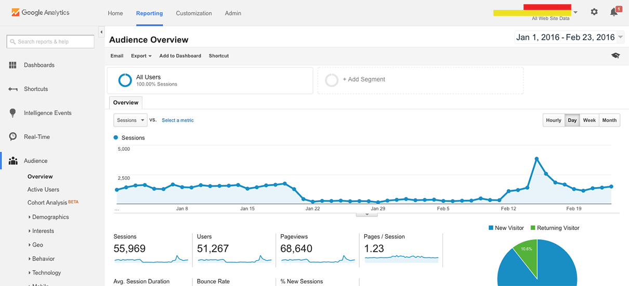Image resolution: width=629 pixels, height=286 pixels.
Task: Click the Users 51,267 metric
Action: 213,249
